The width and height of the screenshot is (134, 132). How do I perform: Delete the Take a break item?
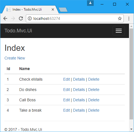pos(94,110)
